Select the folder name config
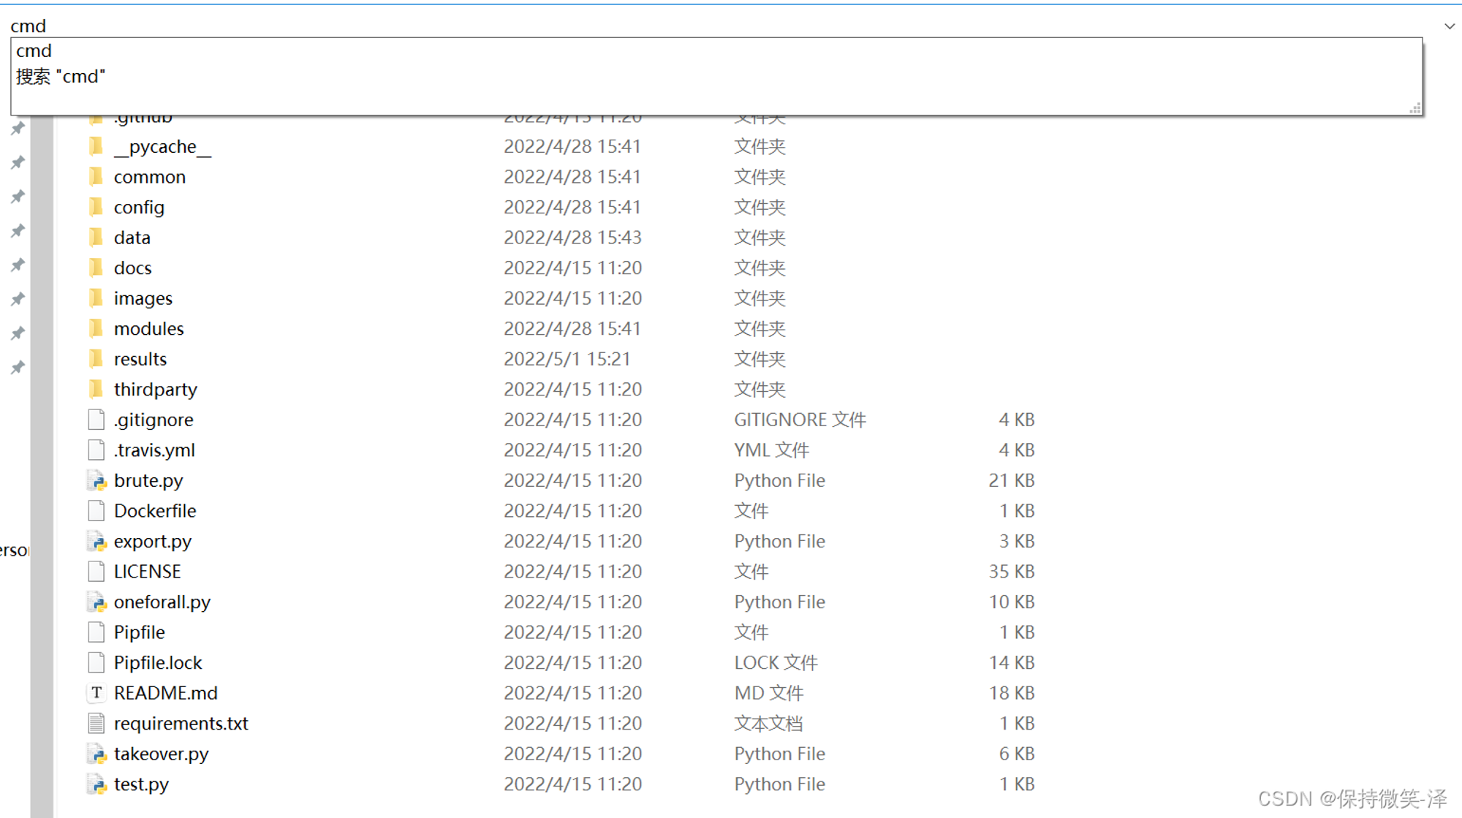 pos(139,208)
